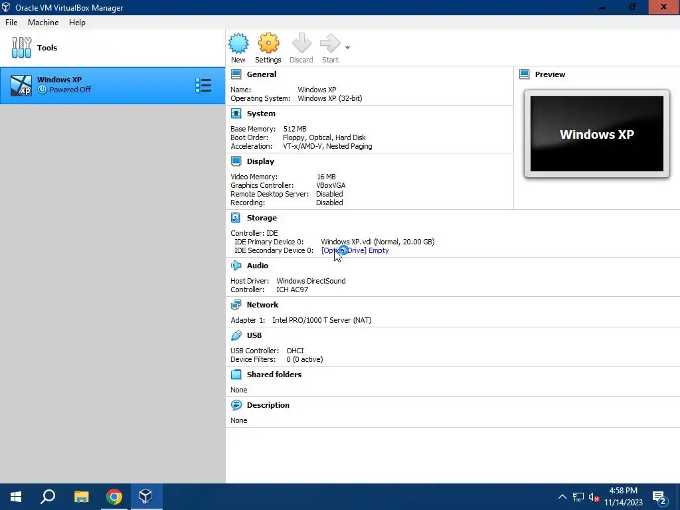Click the Shared folders section icon
The width and height of the screenshot is (680, 510).
click(x=236, y=375)
